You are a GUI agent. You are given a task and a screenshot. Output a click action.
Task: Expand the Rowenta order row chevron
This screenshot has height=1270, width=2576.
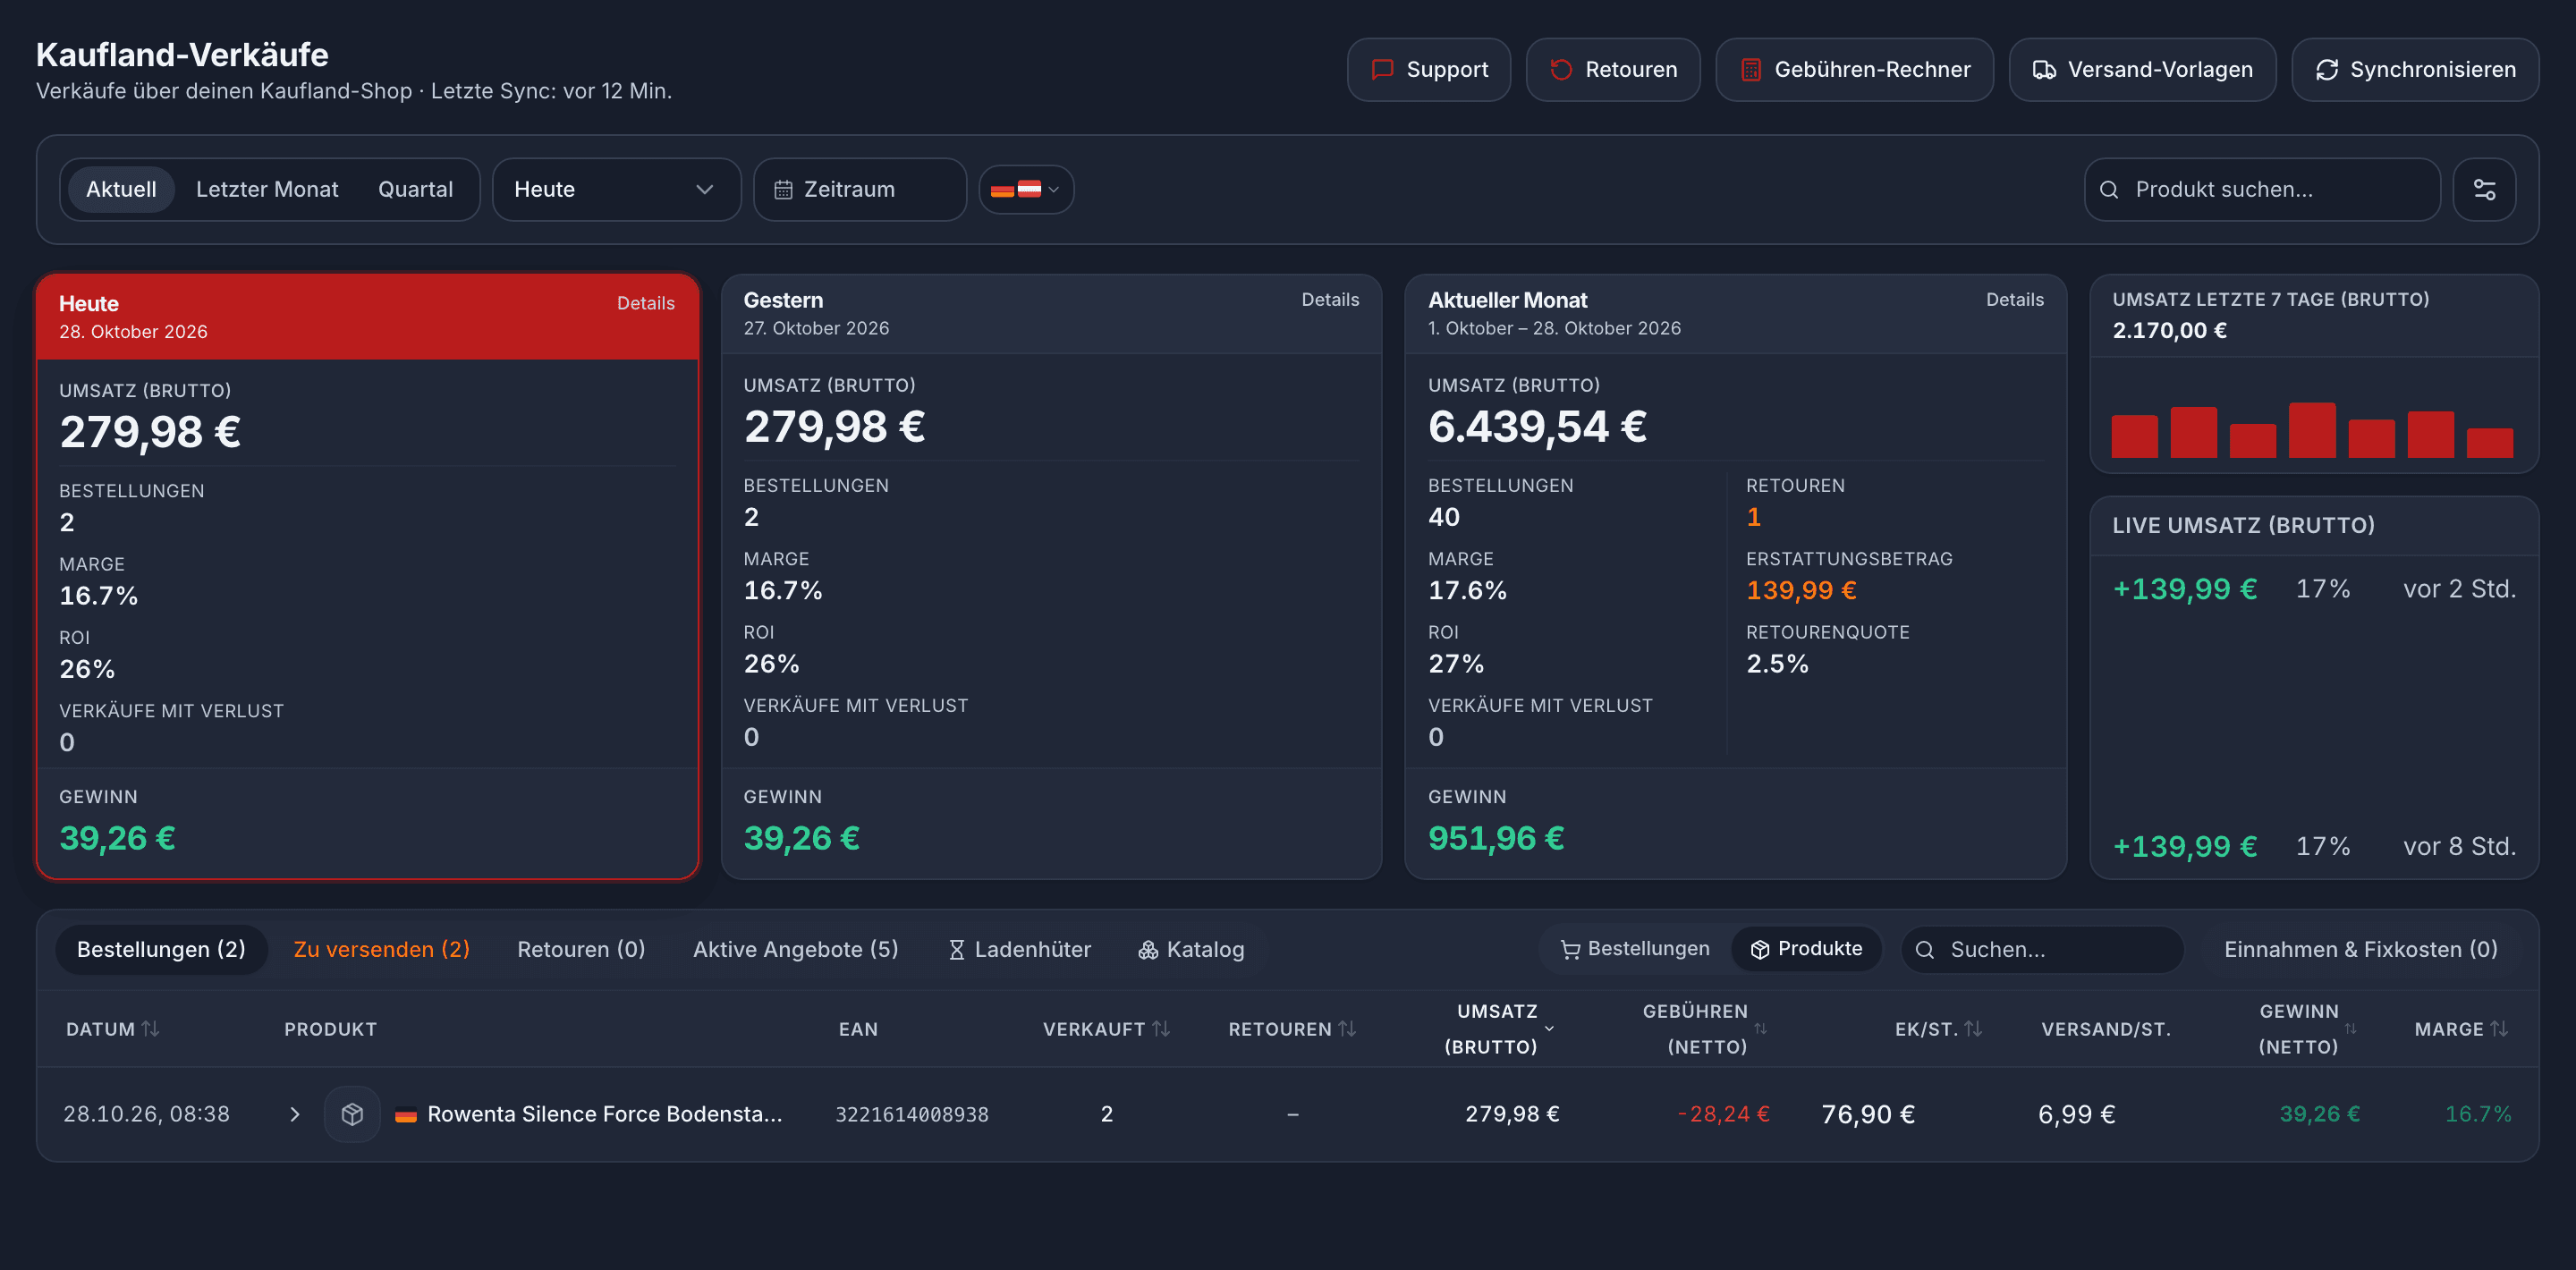[294, 1114]
